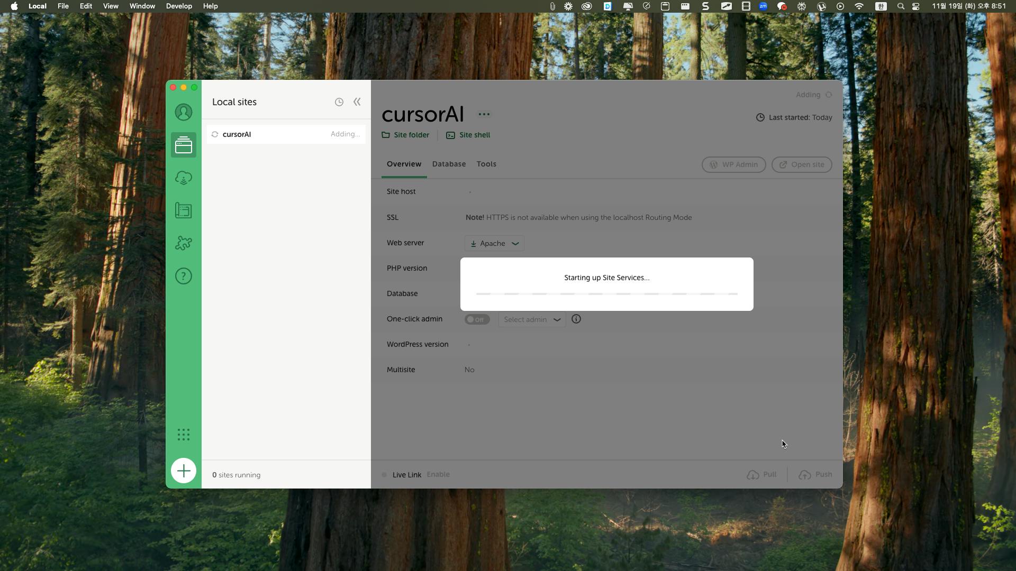This screenshot has height=571, width=1016.
Task: Open the Develop menu in menu bar
Action: coord(179,6)
